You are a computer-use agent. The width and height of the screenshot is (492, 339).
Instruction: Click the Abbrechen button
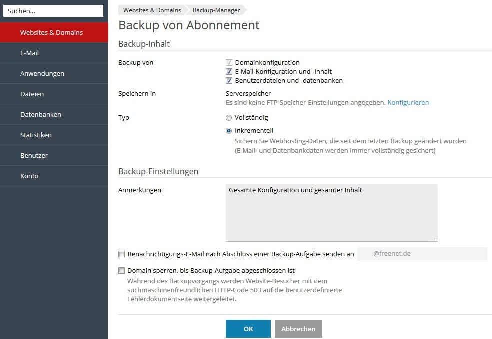(x=298, y=329)
